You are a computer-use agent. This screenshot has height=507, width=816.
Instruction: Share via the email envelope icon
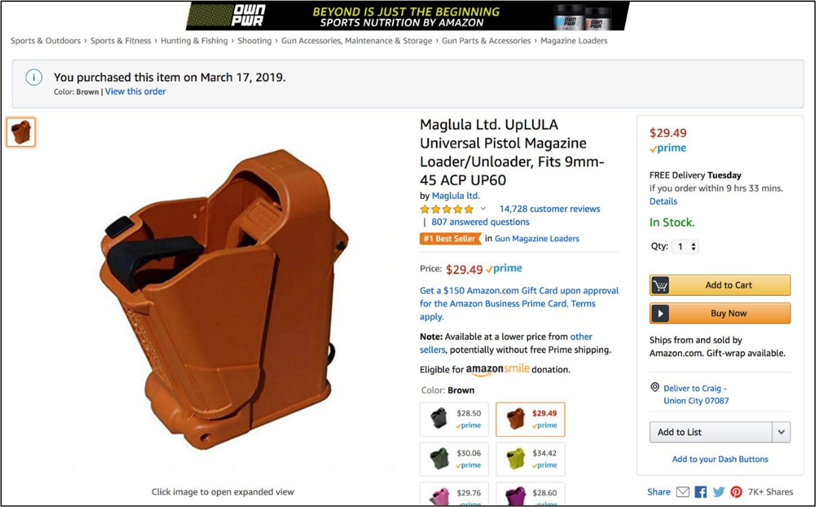coord(682,492)
